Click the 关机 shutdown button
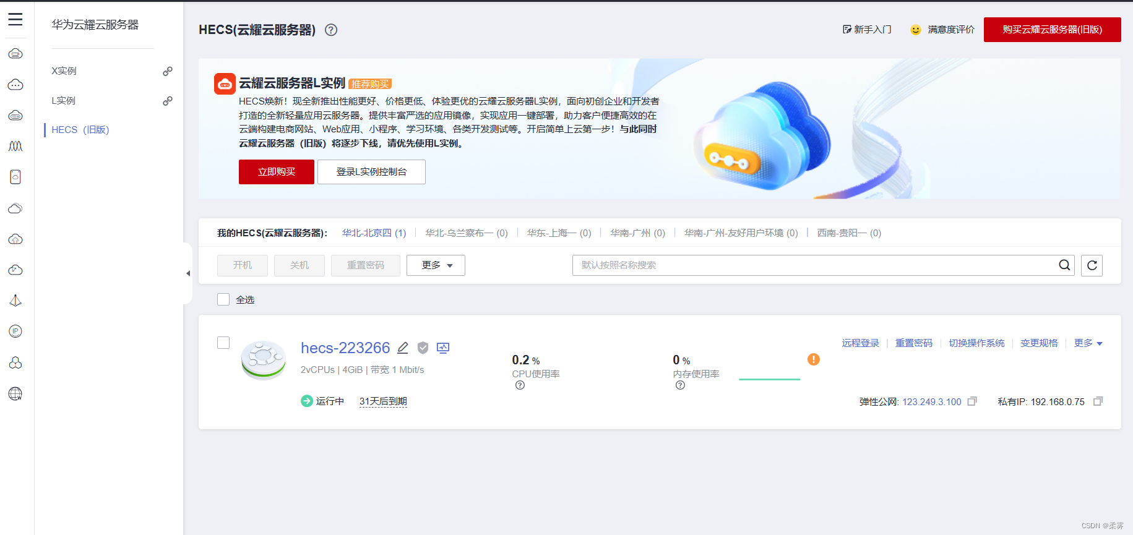Image resolution: width=1133 pixels, height=535 pixels. 299,265
